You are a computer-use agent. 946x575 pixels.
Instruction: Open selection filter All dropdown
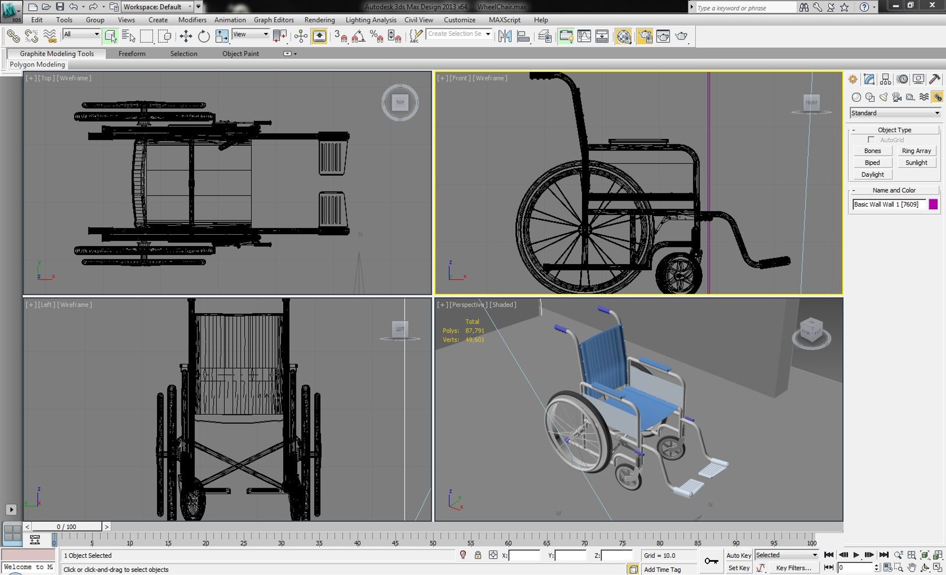click(x=81, y=34)
